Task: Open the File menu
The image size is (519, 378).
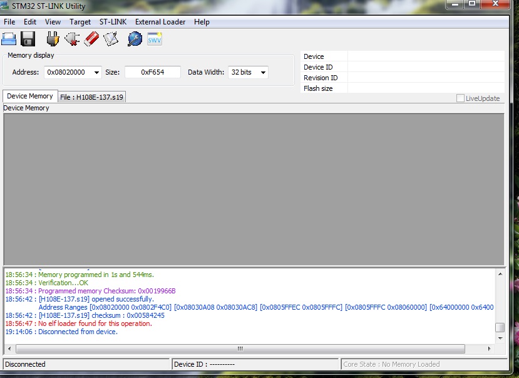Action: 9,22
